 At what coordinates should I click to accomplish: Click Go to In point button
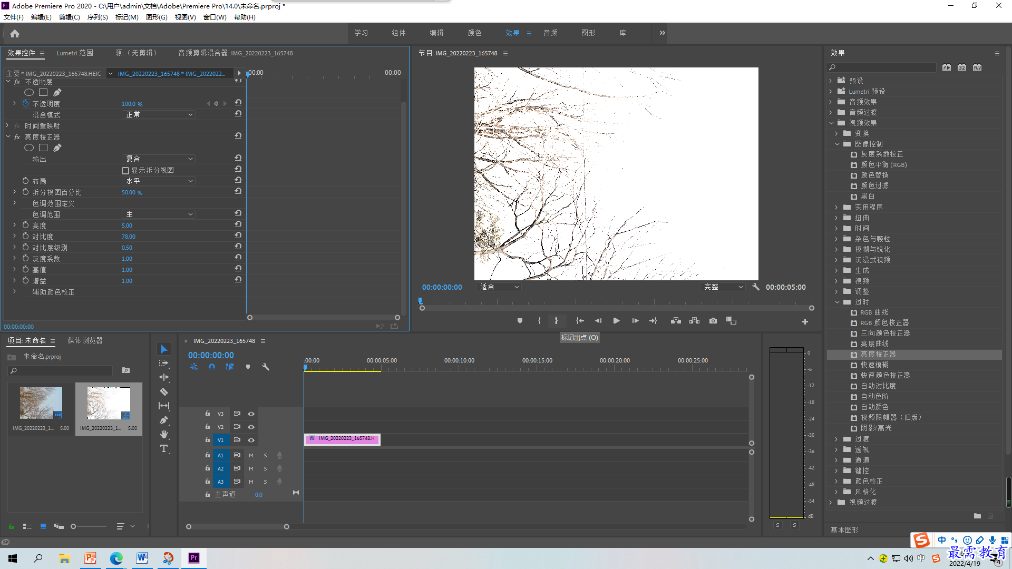click(580, 320)
